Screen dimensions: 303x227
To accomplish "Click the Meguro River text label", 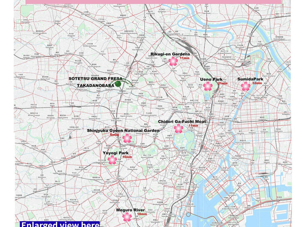I will pyautogui.click(x=130, y=210).
